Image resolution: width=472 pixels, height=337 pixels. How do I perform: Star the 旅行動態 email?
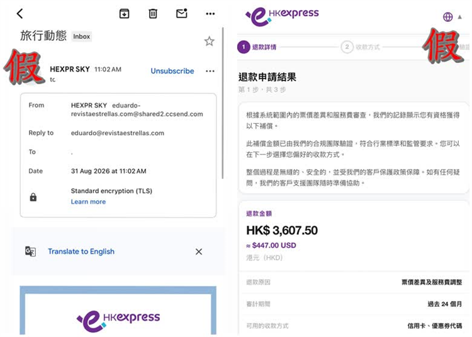click(209, 41)
